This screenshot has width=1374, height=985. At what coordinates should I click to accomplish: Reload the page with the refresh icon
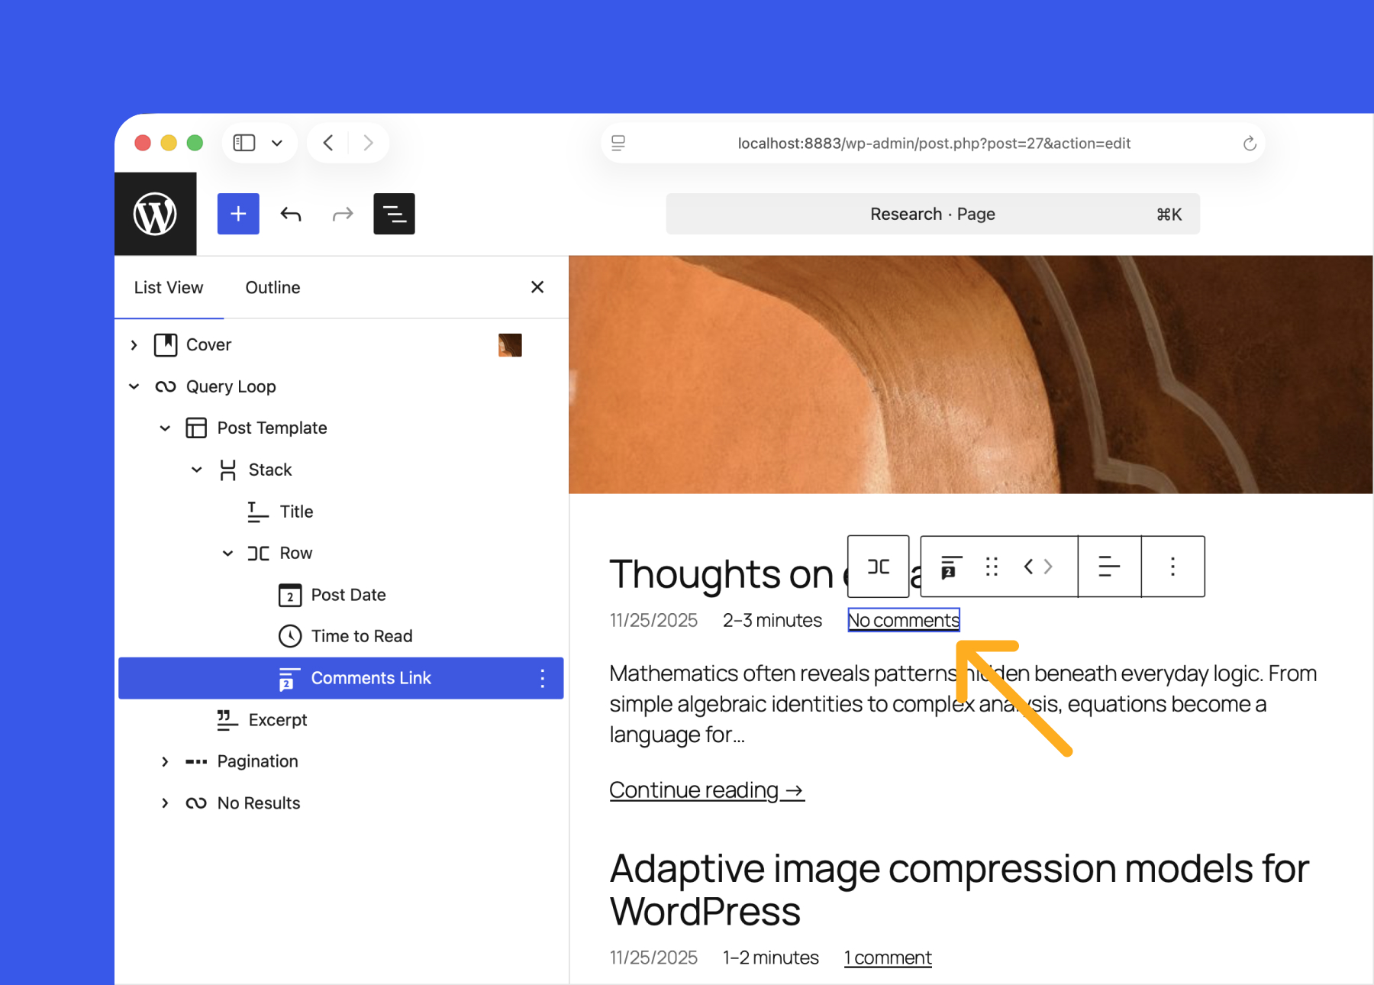(x=1249, y=143)
